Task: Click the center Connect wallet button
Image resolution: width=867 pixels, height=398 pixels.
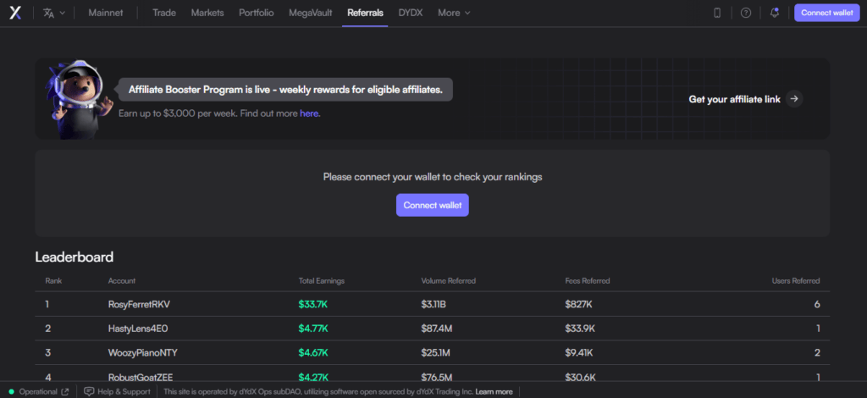Action: click(433, 205)
